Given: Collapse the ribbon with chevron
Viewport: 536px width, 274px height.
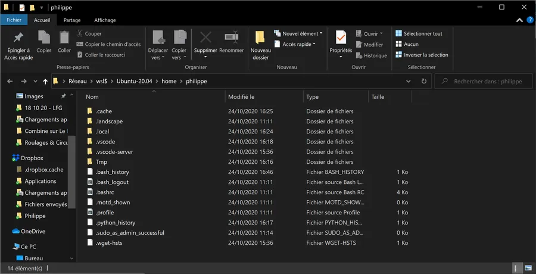Looking at the screenshot, I should 519,20.
